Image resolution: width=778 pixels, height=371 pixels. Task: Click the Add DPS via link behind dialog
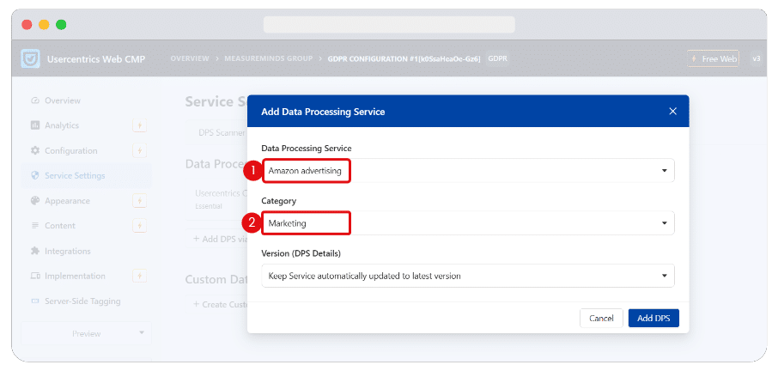click(221, 239)
